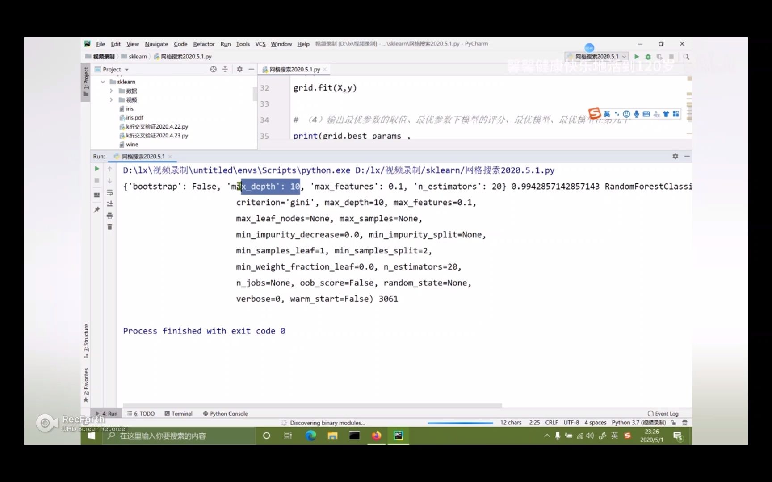This screenshot has width=772, height=482.
Task: Toggle the Structure side tab
Action: pos(86,341)
